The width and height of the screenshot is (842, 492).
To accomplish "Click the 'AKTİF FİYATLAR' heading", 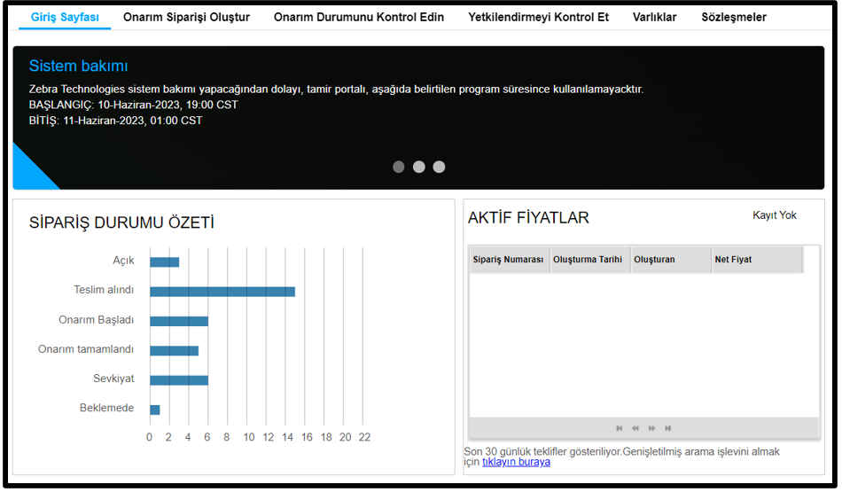I will coord(528,217).
